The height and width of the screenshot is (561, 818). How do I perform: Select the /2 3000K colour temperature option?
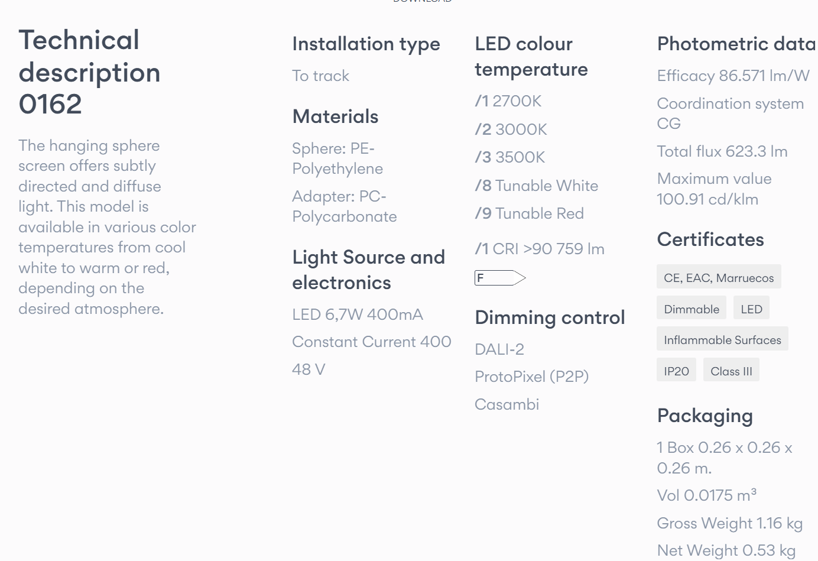click(511, 129)
